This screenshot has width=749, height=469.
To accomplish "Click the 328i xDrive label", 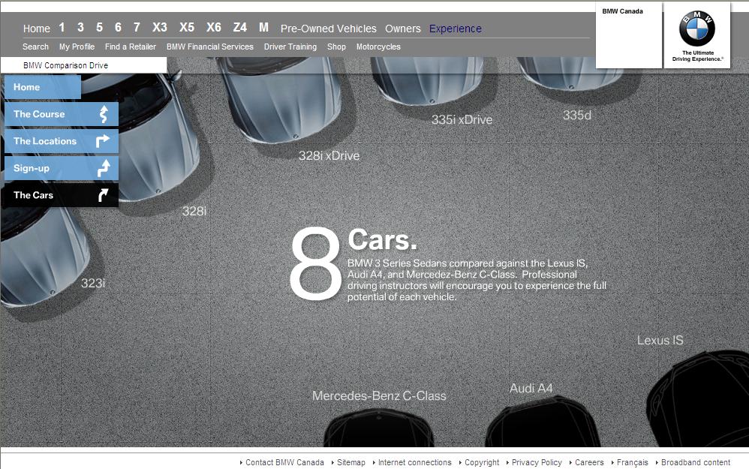I will coord(329,155).
